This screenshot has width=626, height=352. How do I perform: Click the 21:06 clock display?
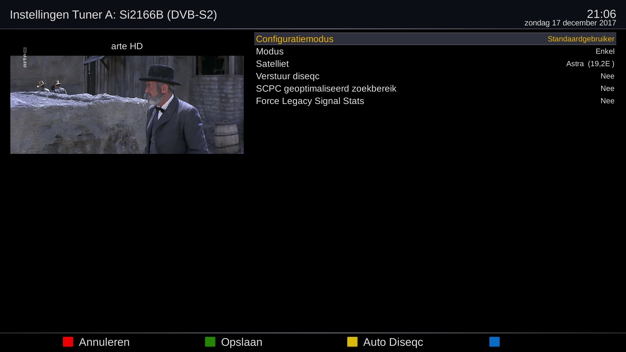601,14
